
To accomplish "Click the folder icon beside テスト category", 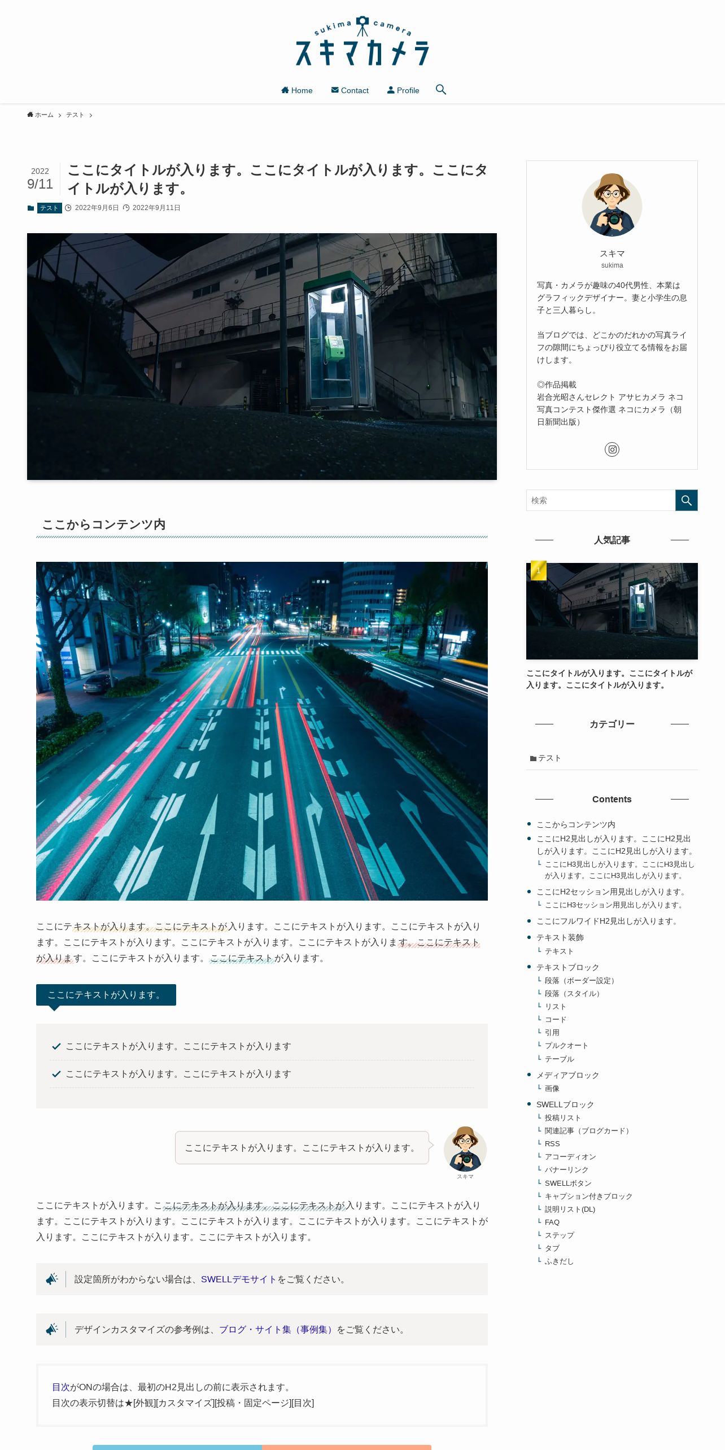I will [x=533, y=758].
